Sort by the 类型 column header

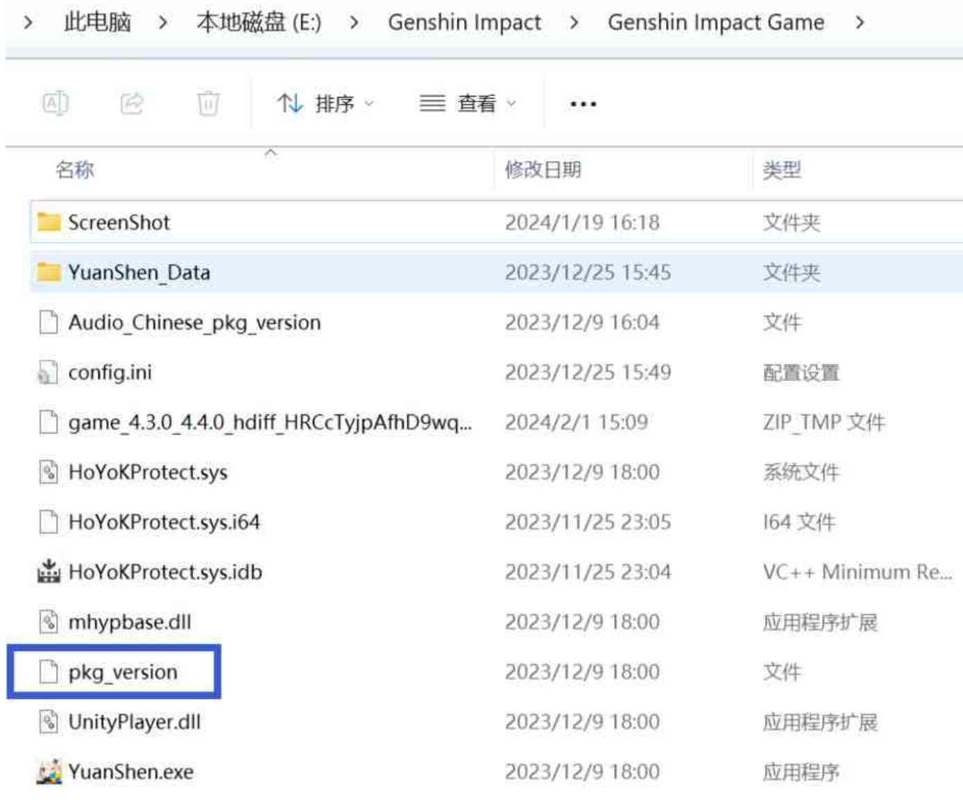[782, 169]
